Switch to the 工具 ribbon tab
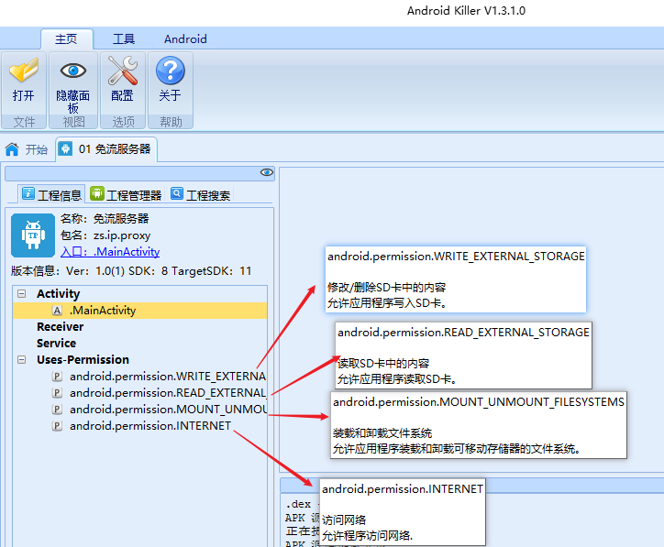 tap(124, 38)
